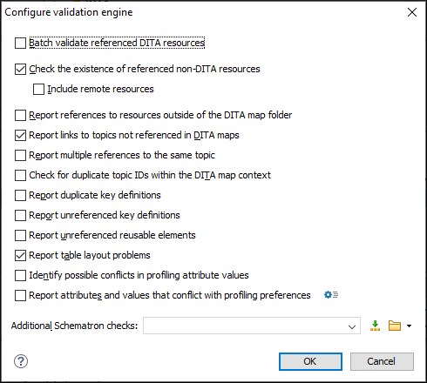Close the Configure validation engine dialog
Viewport: 427px width, 383px height.
point(412,12)
